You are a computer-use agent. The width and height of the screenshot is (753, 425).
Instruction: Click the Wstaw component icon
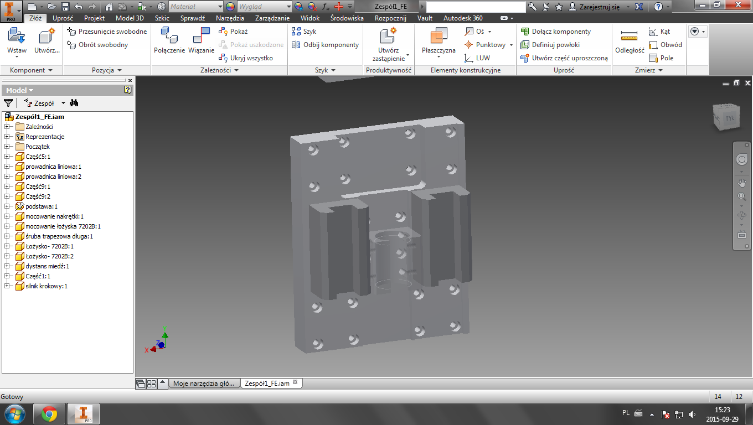coord(17,38)
